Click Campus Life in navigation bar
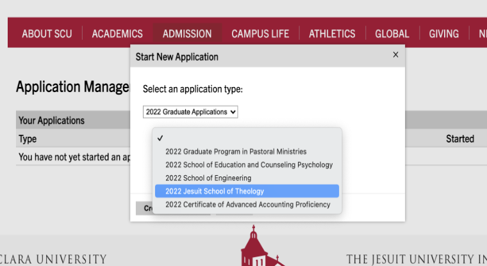Screen dimensions: 487x266 pos(260,34)
